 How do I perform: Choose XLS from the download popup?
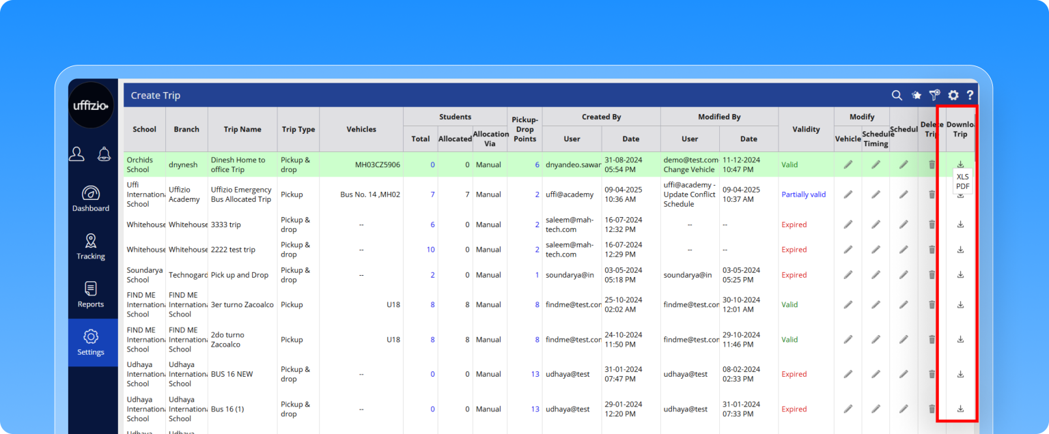pyautogui.click(x=962, y=177)
